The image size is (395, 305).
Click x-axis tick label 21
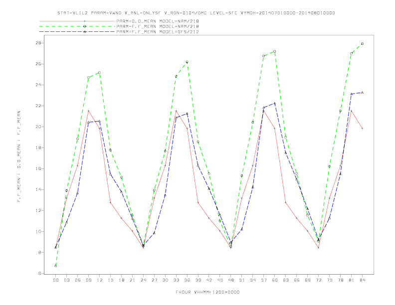[132, 280]
